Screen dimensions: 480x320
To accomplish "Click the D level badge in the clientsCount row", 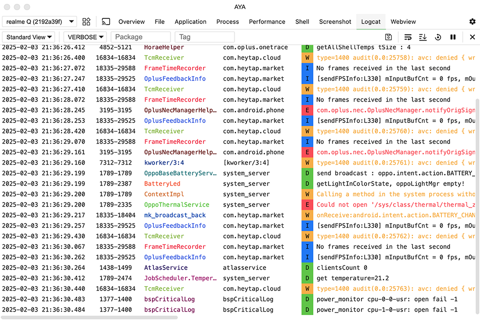I will pyautogui.click(x=307, y=267).
